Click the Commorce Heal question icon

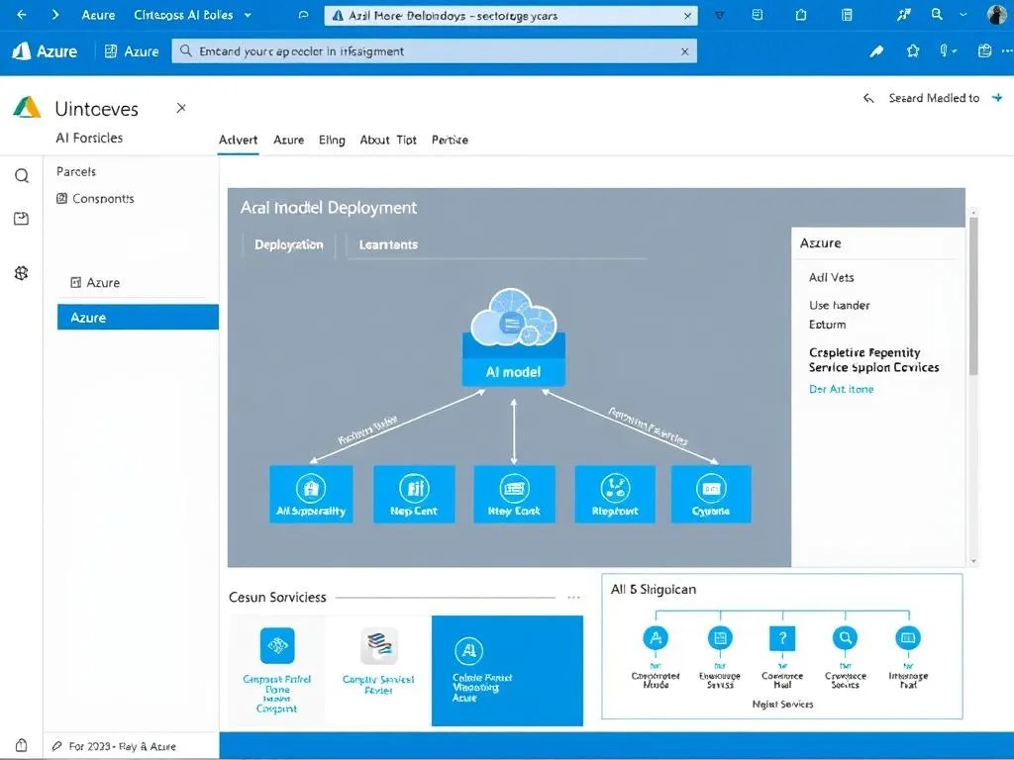pos(782,638)
